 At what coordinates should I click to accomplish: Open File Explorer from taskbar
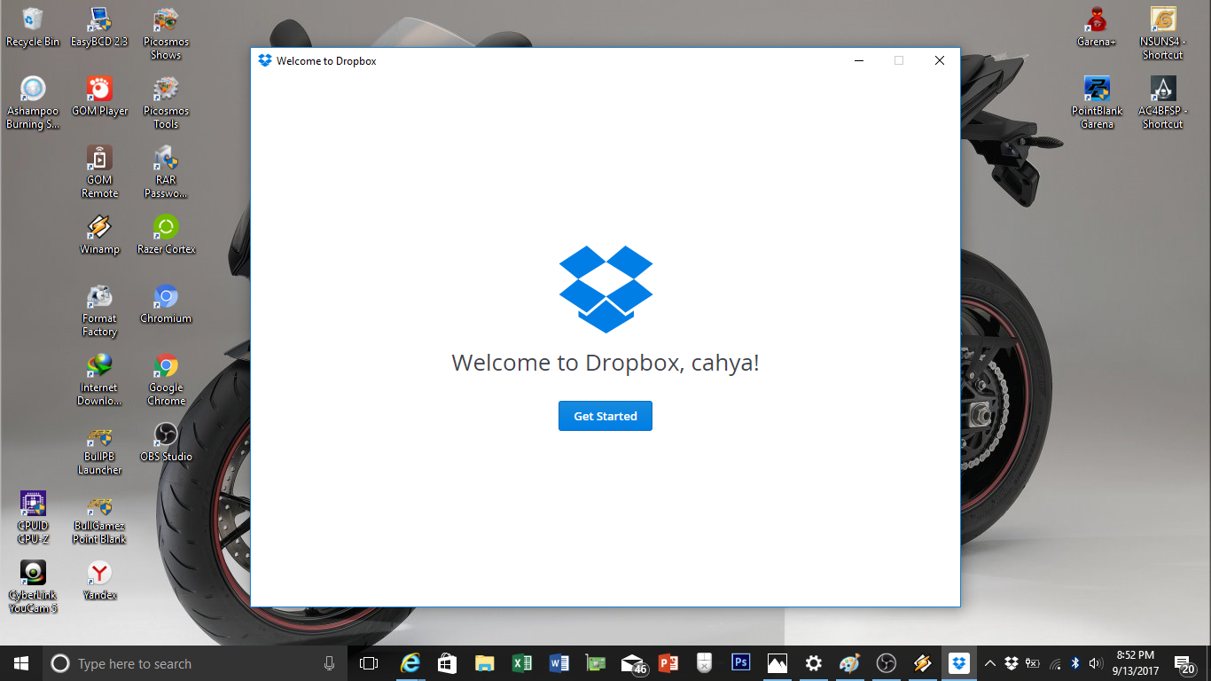coord(484,663)
